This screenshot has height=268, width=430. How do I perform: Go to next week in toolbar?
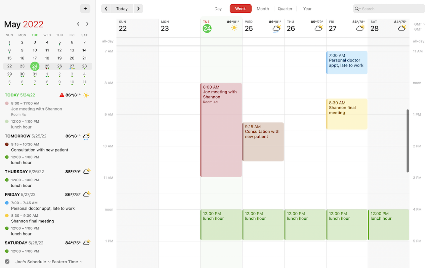138,9
